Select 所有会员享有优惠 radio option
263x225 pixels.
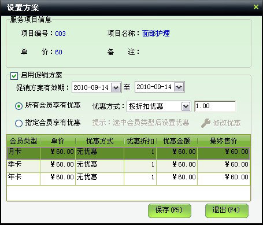[18, 106]
